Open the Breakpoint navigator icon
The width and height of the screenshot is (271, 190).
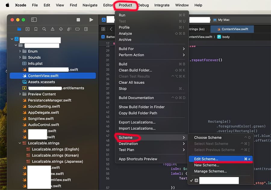pyautogui.click(x=77, y=29)
